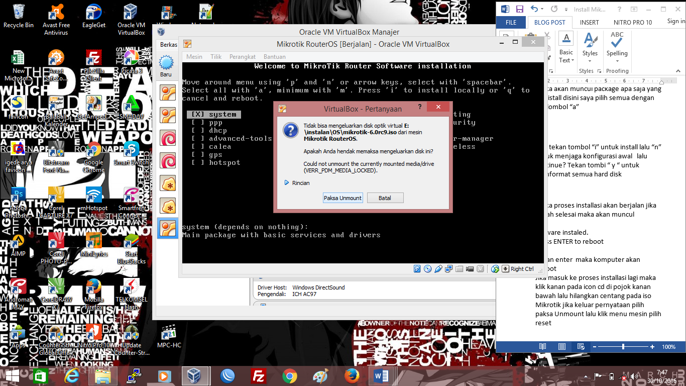Screen dimensions: 686x386
Task: Click in the Word document text area
Action: pos(598,206)
